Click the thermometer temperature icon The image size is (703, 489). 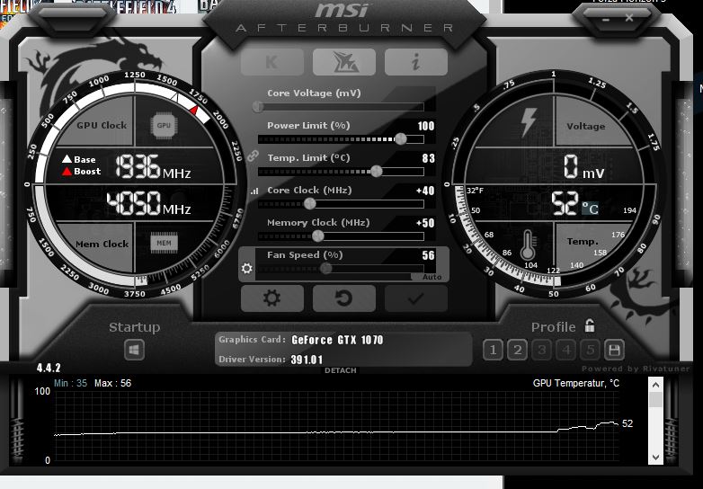527,244
